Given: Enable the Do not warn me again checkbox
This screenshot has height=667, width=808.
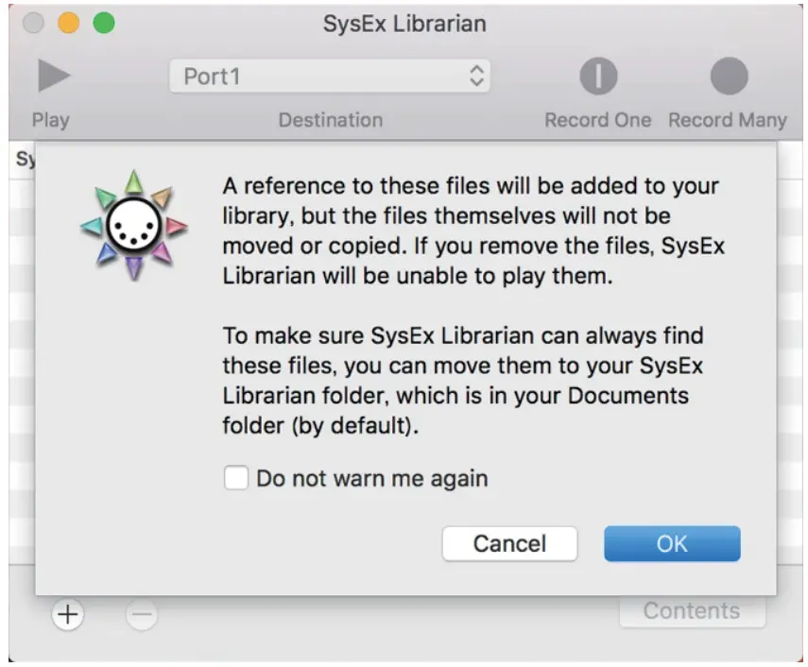Looking at the screenshot, I should pyautogui.click(x=236, y=477).
